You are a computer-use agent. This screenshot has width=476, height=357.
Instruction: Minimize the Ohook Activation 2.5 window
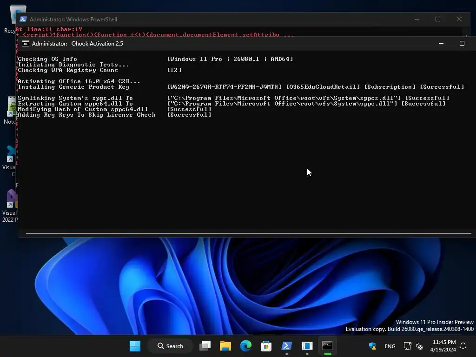(441, 43)
